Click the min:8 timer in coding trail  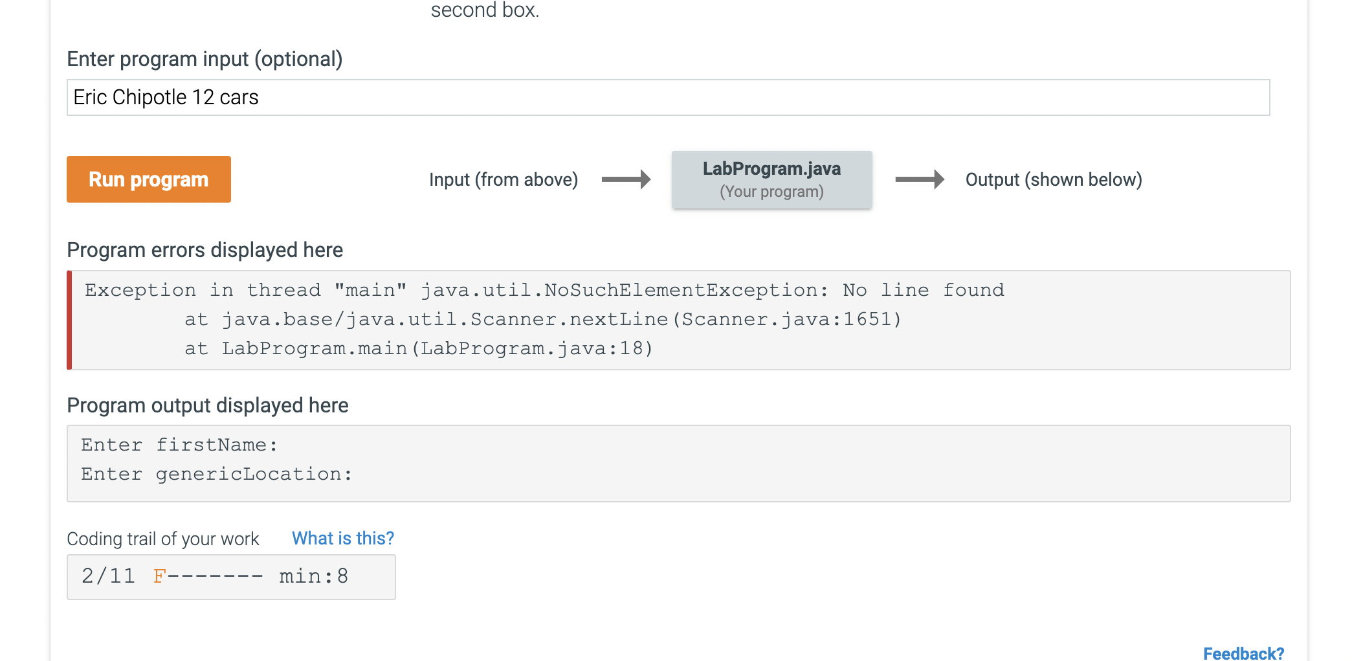313,576
